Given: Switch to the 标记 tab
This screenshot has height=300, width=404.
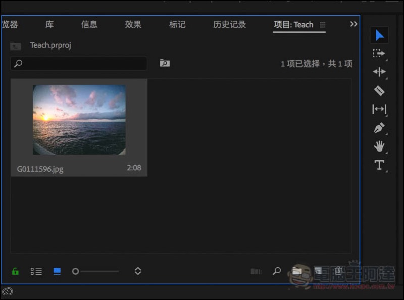Looking at the screenshot, I should [x=177, y=24].
